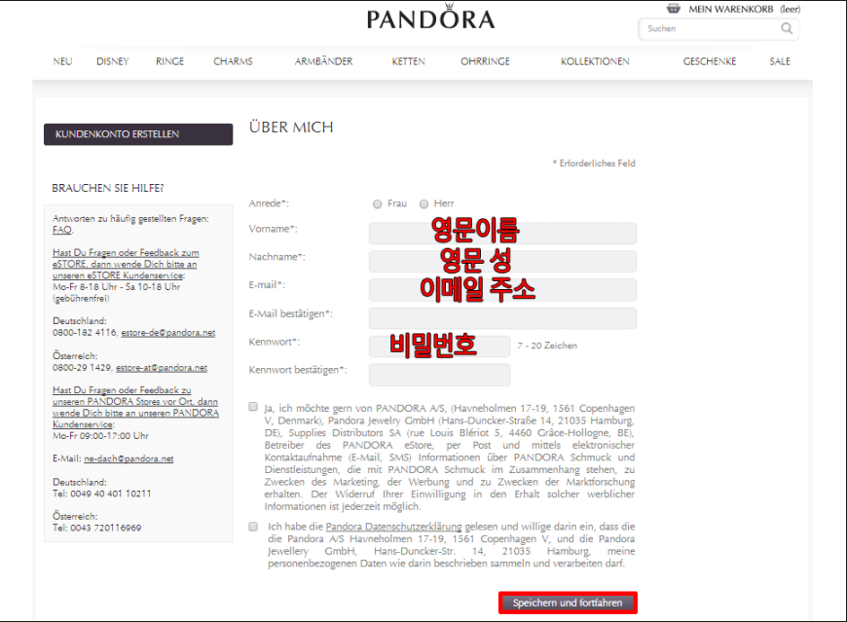Click ne-dach@pandora.net email link
The width and height of the screenshot is (847, 622).
pyautogui.click(x=129, y=458)
